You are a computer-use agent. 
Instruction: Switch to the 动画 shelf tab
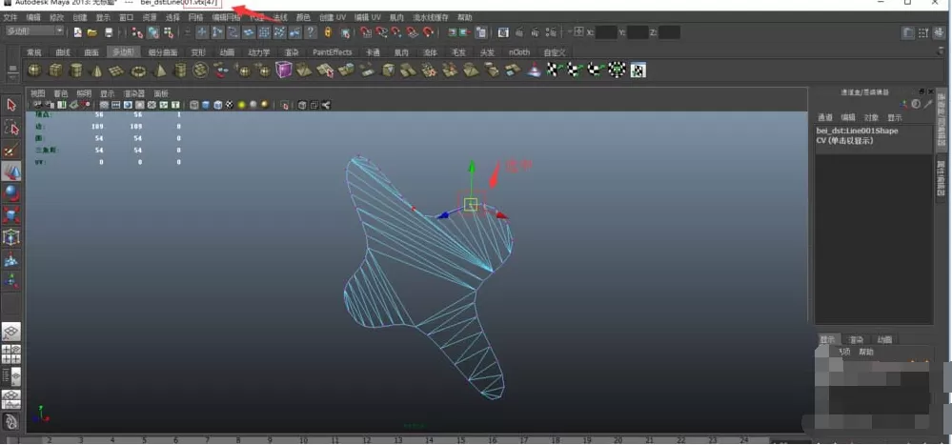click(227, 52)
